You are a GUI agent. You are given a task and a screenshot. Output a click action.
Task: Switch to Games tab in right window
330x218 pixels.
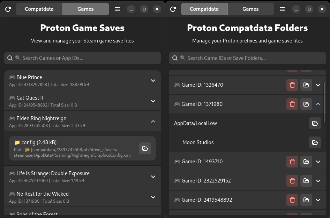coord(250,9)
